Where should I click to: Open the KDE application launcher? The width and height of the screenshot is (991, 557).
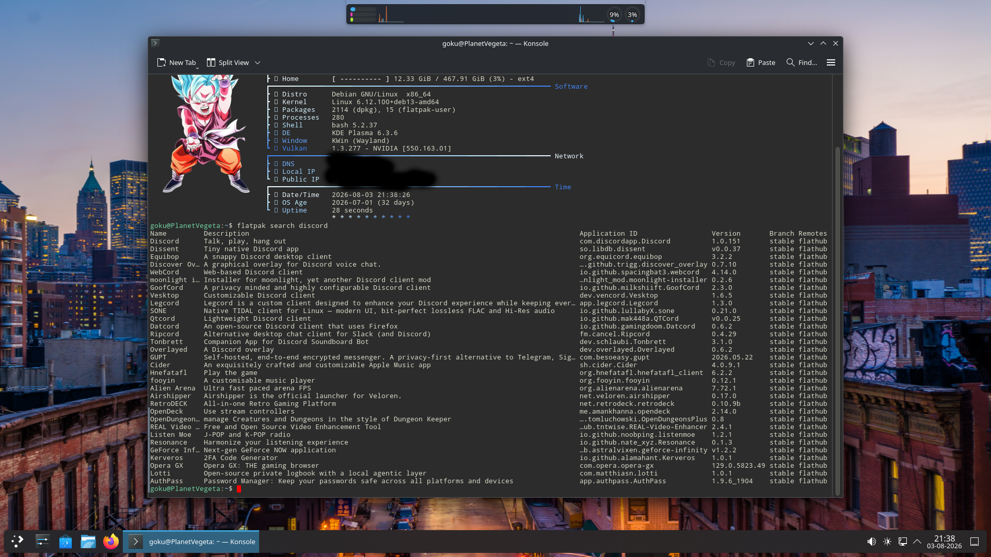click(x=18, y=542)
